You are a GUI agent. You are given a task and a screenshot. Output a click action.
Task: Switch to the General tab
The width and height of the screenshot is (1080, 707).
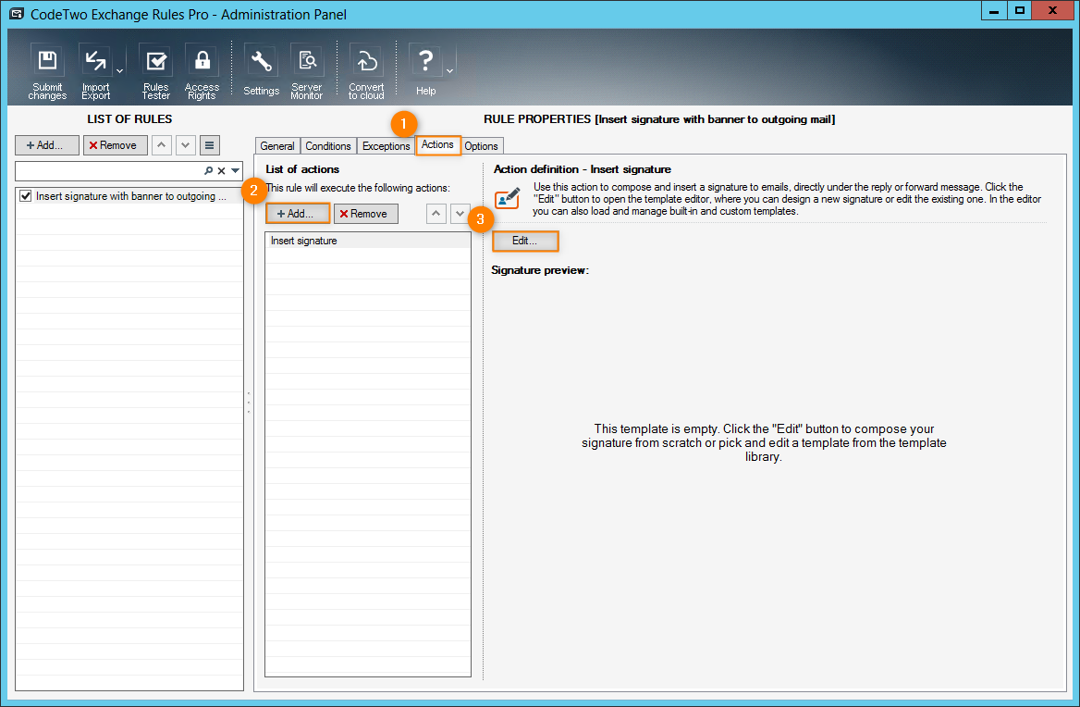[277, 146]
